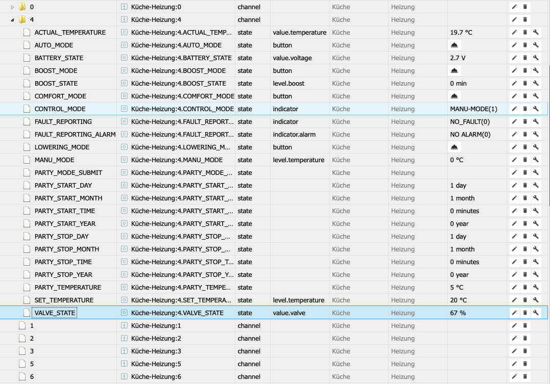The image size is (550, 384).
Task: Open wrench settings for BOOST_STATE row
Action: click(x=536, y=84)
